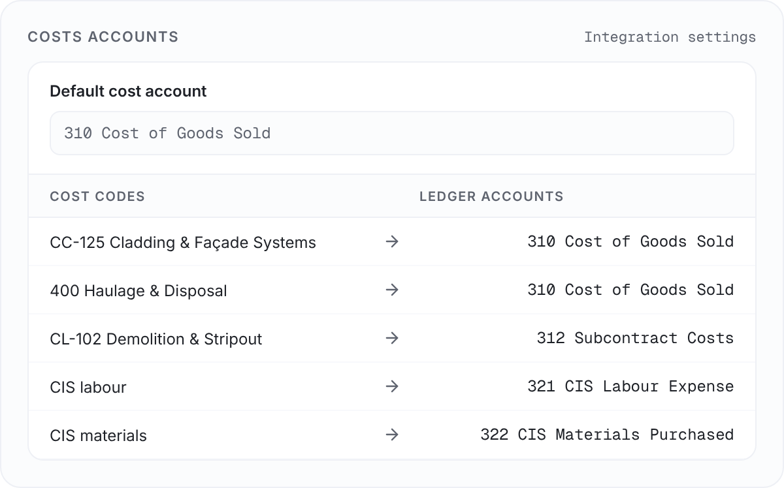
Task: Click the arrow icon in CIS labour row
Action: coord(392,386)
